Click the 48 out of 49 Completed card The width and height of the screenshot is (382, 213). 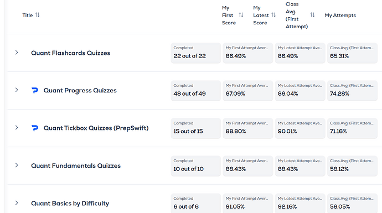pyautogui.click(x=195, y=91)
